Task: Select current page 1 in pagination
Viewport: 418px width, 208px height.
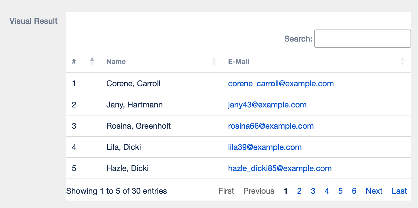Action: [x=285, y=191]
